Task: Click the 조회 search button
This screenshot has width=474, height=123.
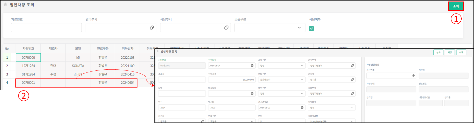Action: [456, 6]
